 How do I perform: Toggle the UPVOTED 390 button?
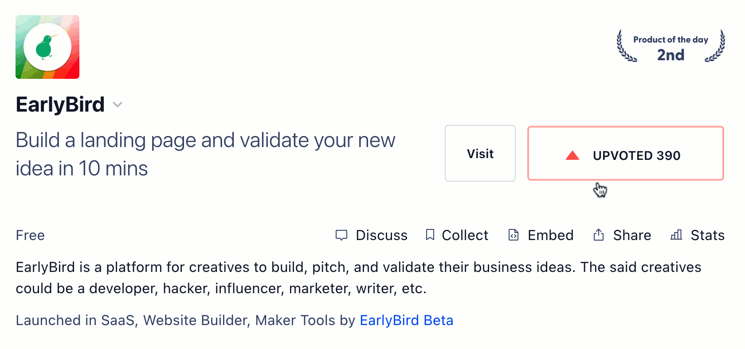pyautogui.click(x=626, y=153)
